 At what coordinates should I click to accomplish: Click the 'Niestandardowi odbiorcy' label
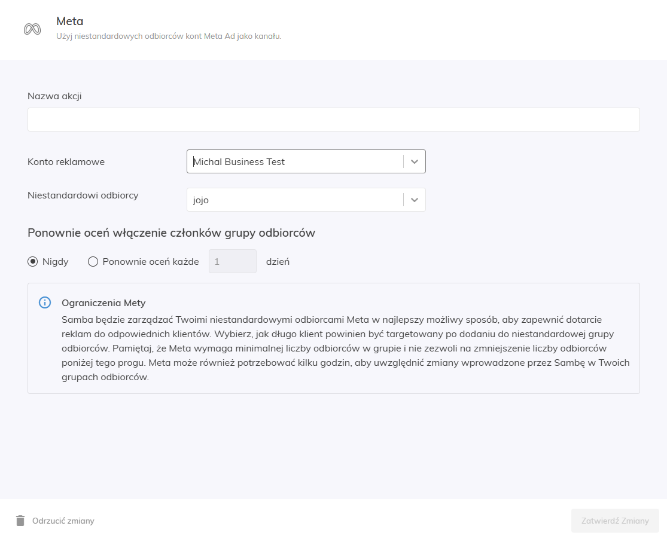pos(83,195)
